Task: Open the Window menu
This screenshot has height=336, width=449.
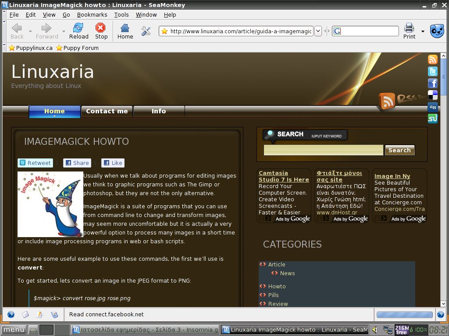Action: pos(146,14)
